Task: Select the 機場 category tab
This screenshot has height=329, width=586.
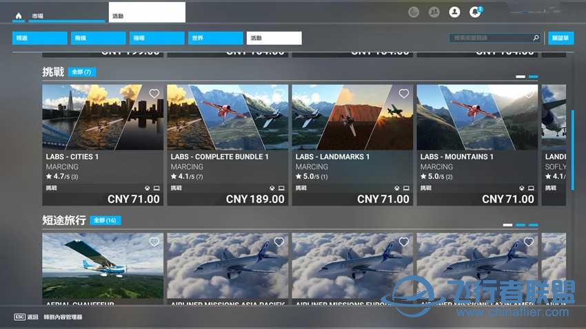Action: [157, 38]
